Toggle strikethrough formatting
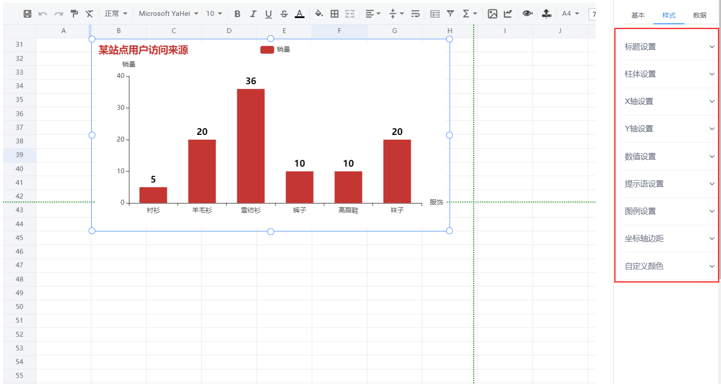The height and width of the screenshot is (384, 721). pos(284,14)
